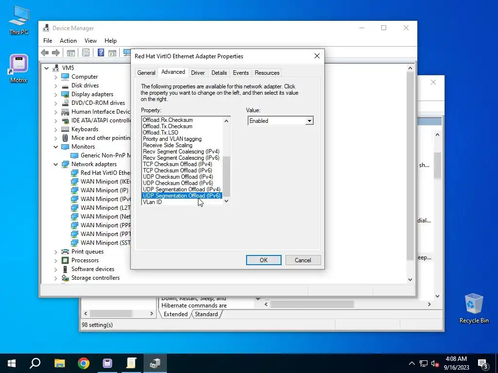Click the Print queues printer icon
Image resolution: width=498 pixels, height=373 pixels.
tap(65, 252)
